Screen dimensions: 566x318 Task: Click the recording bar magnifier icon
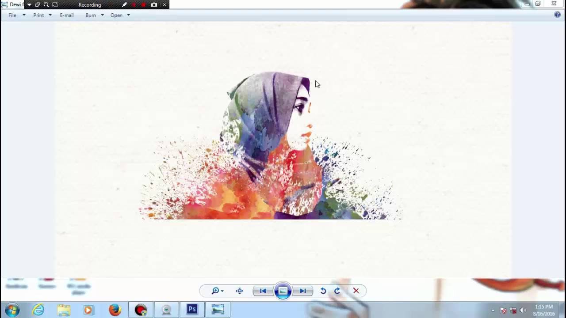pyautogui.click(x=46, y=5)
